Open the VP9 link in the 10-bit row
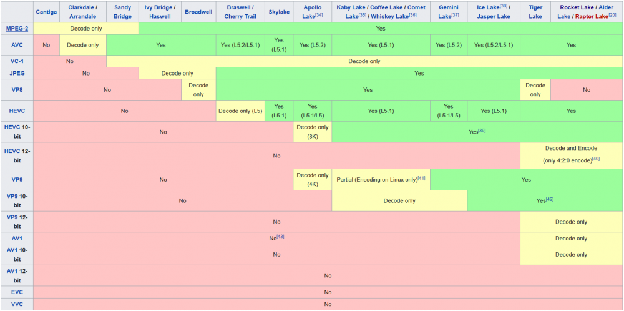The image size is (624, 311). point(12,196)
